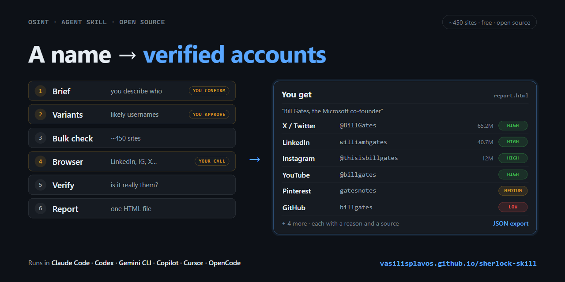Screen dimensions: 565x282
Task: Click the HIGH badge in the Instagram row
Action: coord(513,158)
